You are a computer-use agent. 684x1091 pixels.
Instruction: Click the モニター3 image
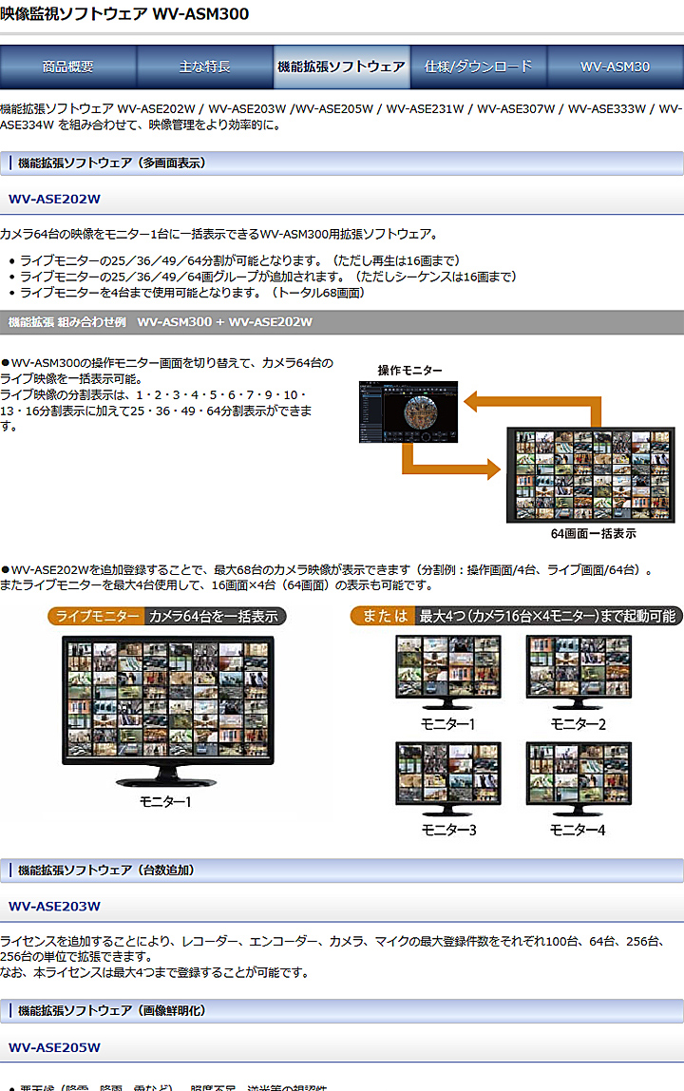[x=448, y=778]
